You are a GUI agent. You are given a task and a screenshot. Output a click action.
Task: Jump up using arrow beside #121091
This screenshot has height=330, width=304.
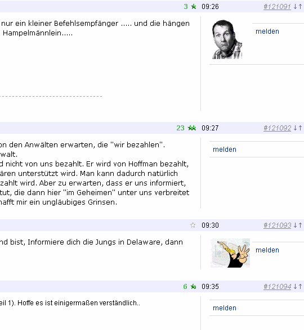[300, 7]
